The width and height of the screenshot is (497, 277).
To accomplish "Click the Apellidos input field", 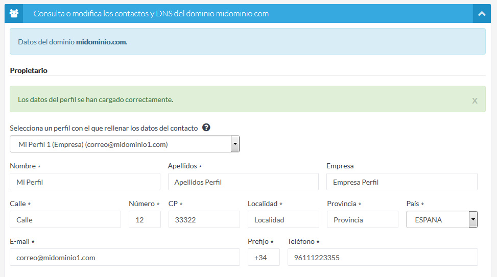I will 243,182.
